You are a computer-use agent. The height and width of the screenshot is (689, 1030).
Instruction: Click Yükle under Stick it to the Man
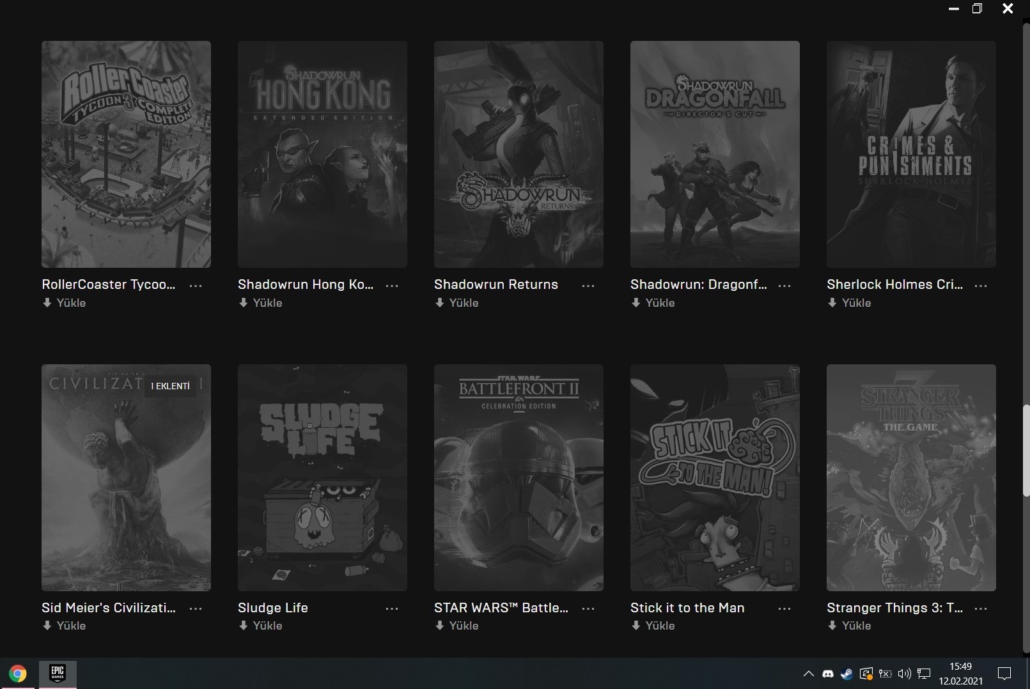(x=653, y=626)
